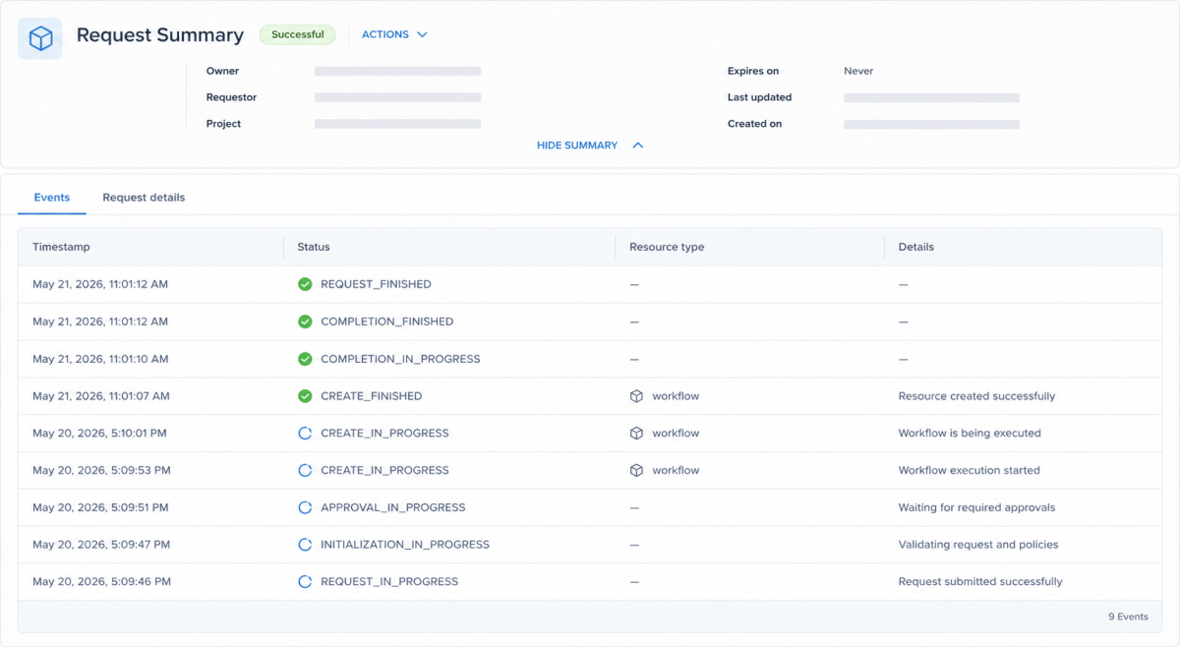1180x647 pixels.
Task: Click the '9 Events' footer count
Action: point(1128,617)
